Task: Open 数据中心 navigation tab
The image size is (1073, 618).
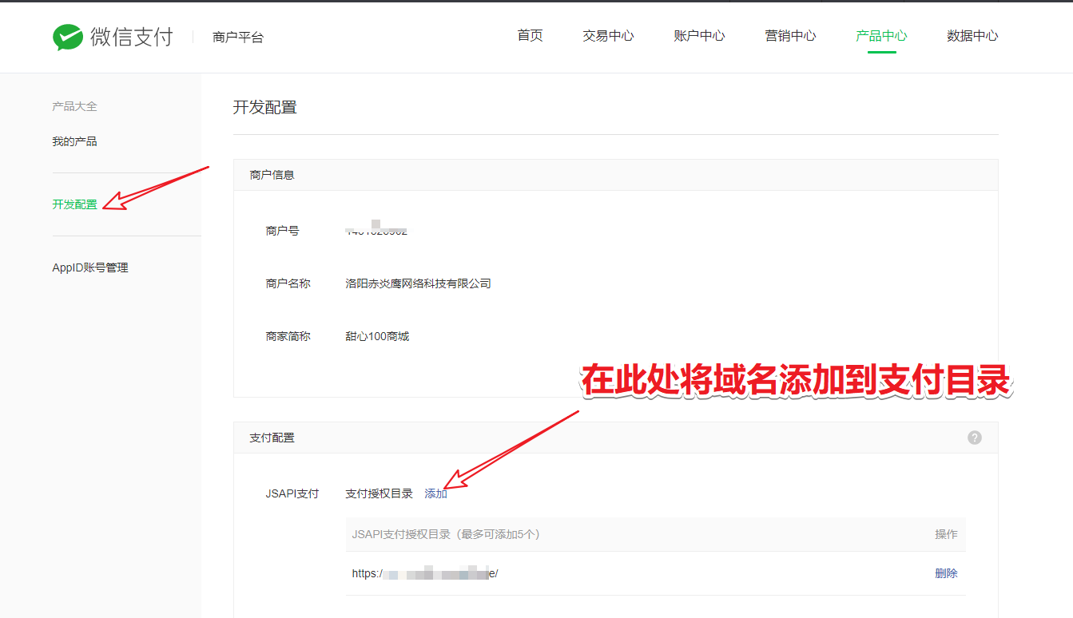Action: tap(973, 36)
